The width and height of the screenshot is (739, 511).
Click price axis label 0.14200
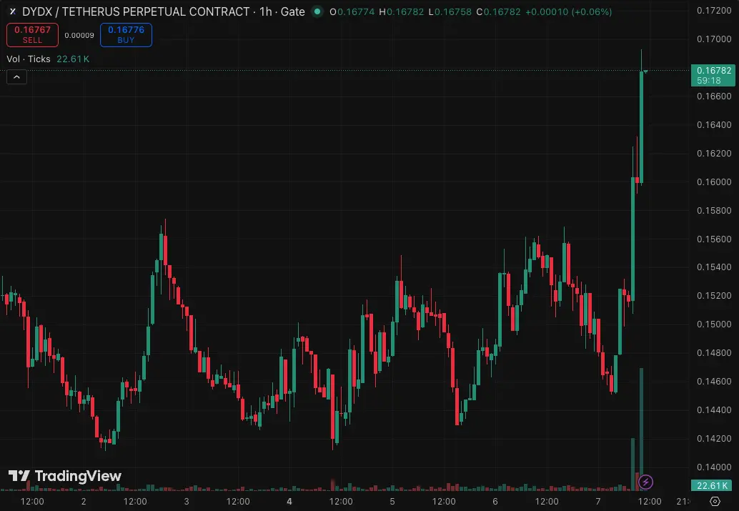click(714, 438)
